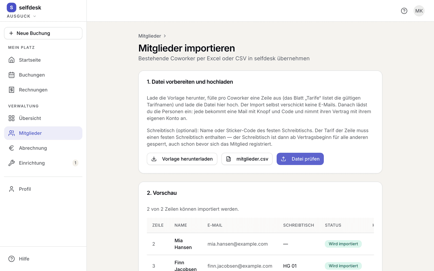
Task: Click the Wird importiert status for Mia Hansen
Action: click(343, 244)
